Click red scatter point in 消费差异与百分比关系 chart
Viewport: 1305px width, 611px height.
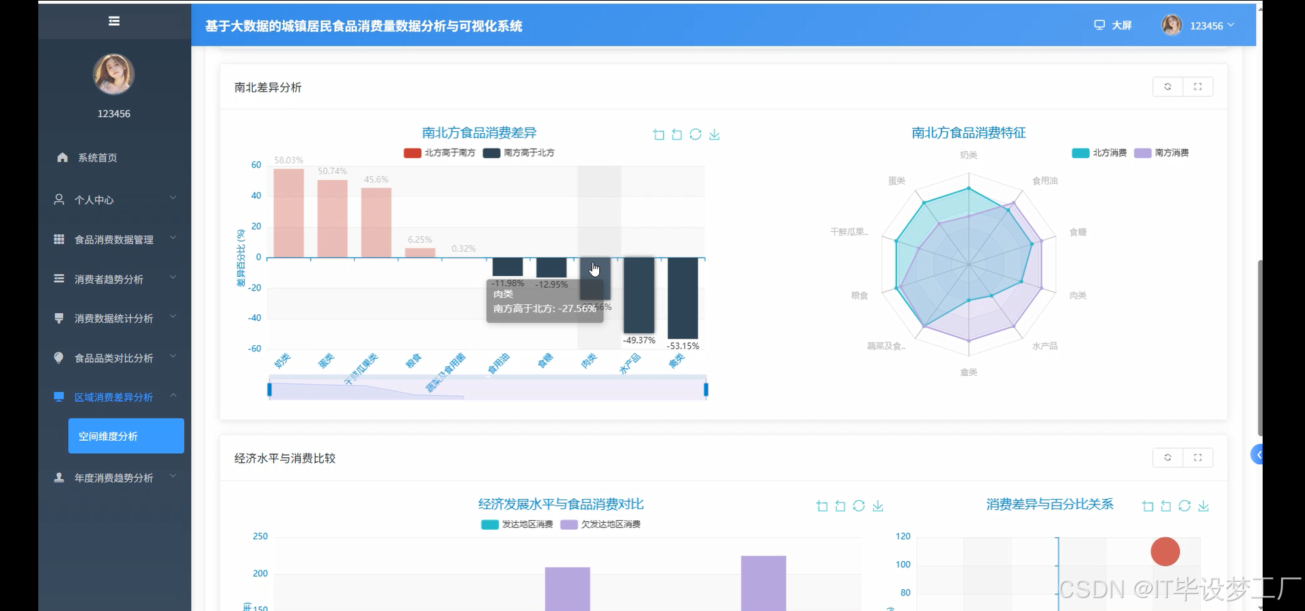pos(1165,552)
